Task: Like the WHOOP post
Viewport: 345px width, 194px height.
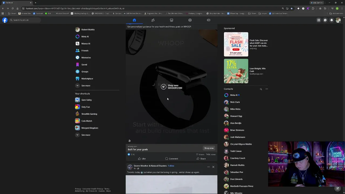Action: [142, 159]
